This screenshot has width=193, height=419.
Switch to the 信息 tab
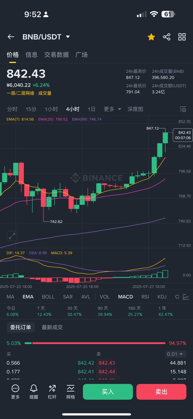click(31, 54)
